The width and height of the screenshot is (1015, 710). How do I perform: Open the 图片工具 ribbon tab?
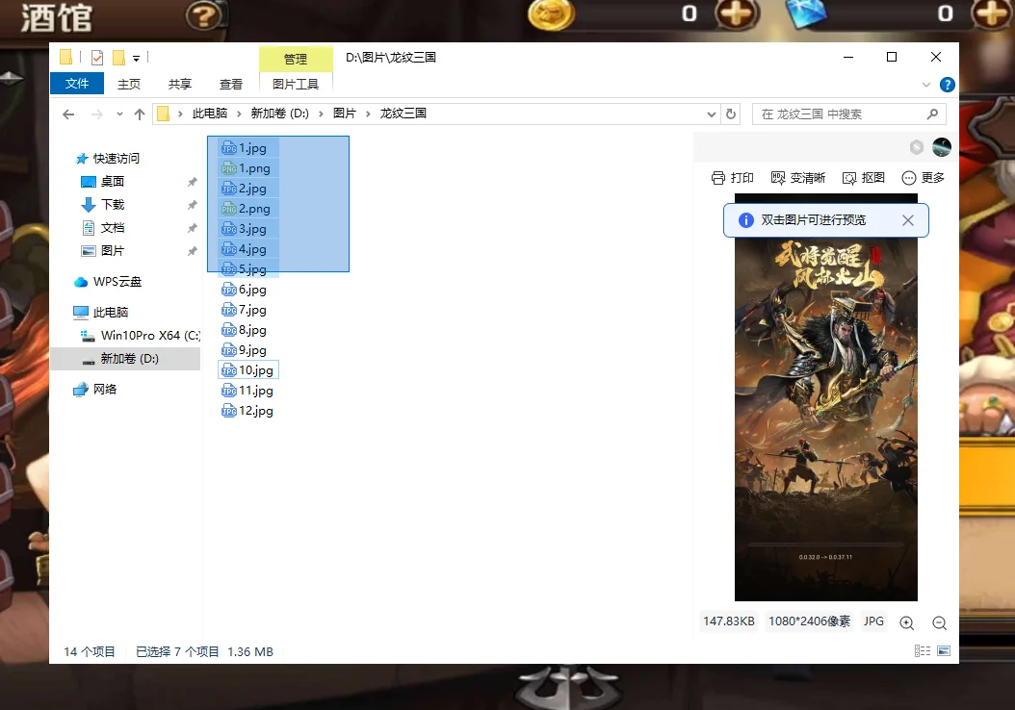tap(296, 84)
